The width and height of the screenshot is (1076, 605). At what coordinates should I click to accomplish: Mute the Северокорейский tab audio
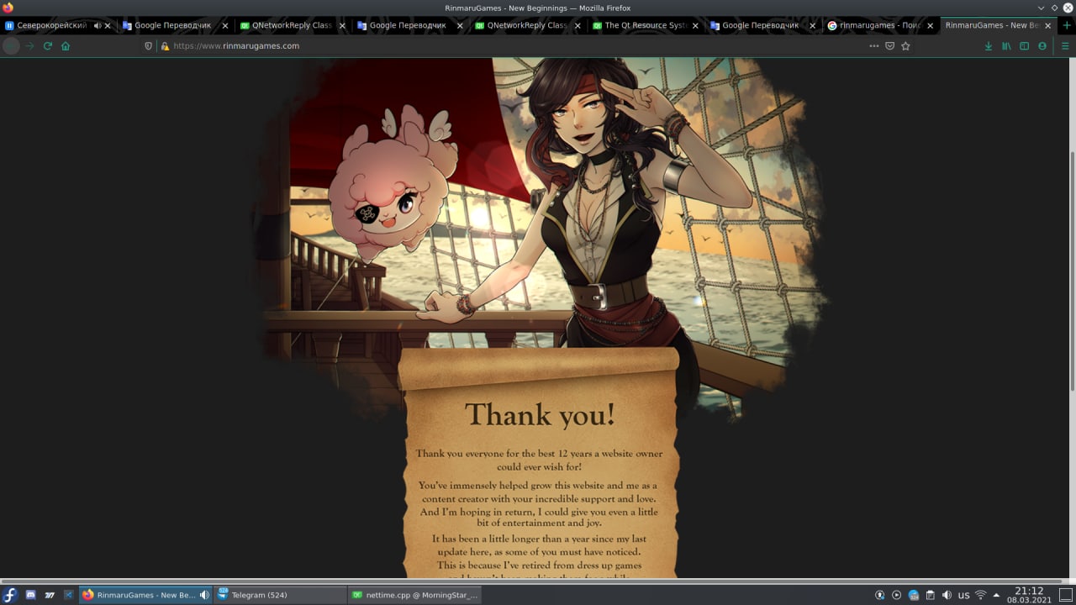(98, 25)
